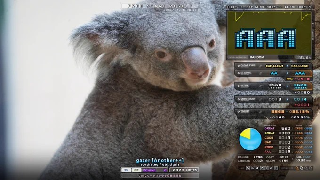The image size is (320, 180).
Task: Click the CLEAR TYPE row label
Action: point(248,66)
